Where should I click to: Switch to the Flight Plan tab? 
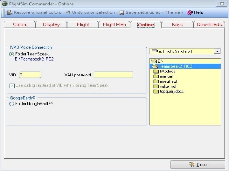[x=114, y=24]
